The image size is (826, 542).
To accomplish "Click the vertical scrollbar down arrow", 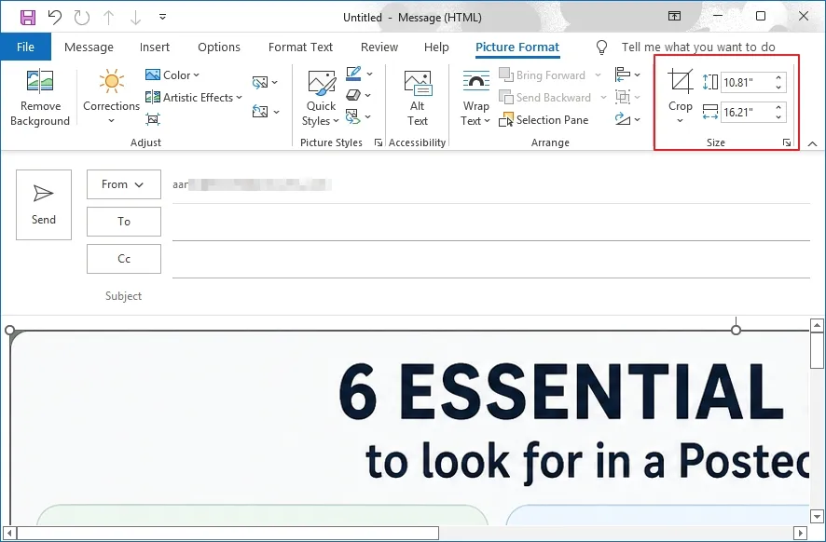I will pyautogui.click(x=817, y=516).
